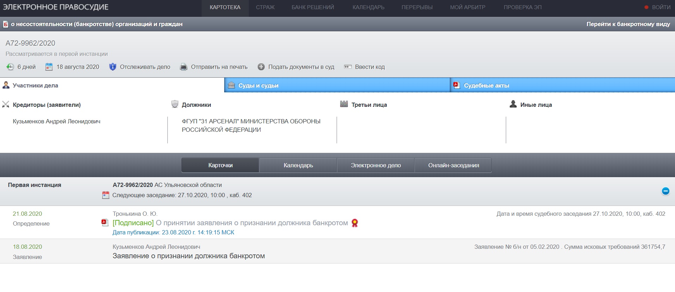Open the PDF icon of the 21.08.2020 ruling
Image resolution: width=675 pixels, height=292 pixels.
(x=105, y=222)
